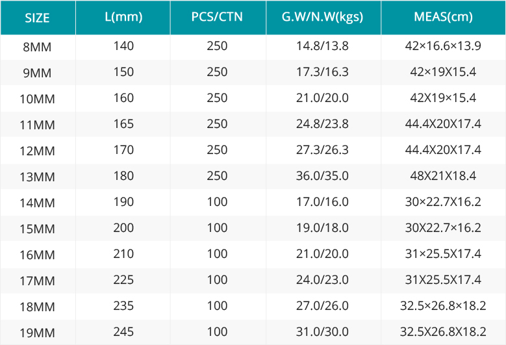506x345 pixels.
Task: Select the PCS/CTN column header
Action: coord(218,18)
